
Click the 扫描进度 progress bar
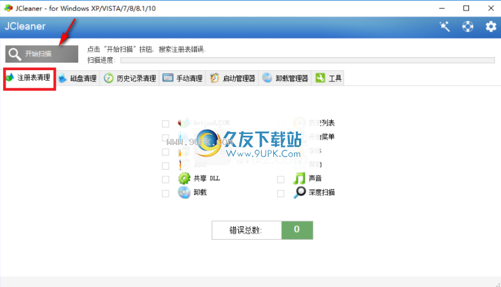coord(308,60)
